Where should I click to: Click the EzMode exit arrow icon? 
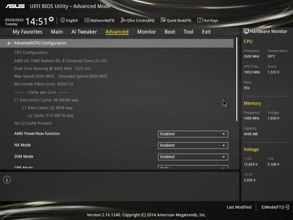[286, 207]
